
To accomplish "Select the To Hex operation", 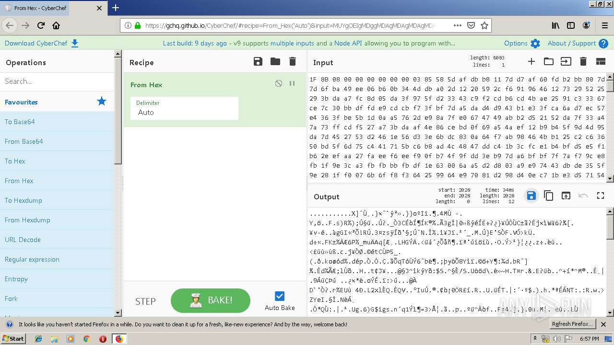I will [x=57, y=161].
